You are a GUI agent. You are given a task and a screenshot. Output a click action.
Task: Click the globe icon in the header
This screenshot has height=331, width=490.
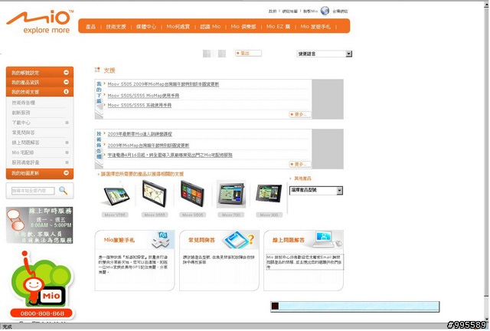(325, 11)
